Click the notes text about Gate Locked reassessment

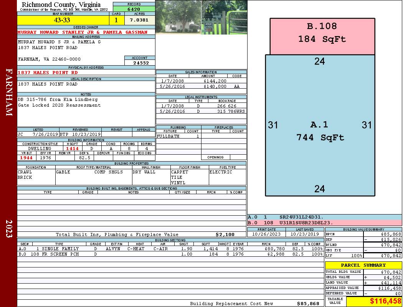click(x=59, y=105)
